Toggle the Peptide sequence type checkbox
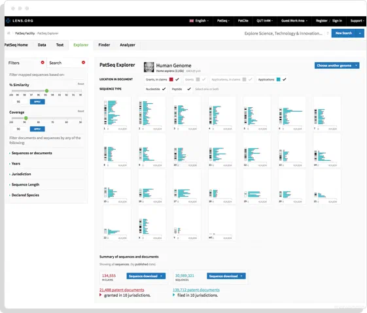 (x=189, y=89)
